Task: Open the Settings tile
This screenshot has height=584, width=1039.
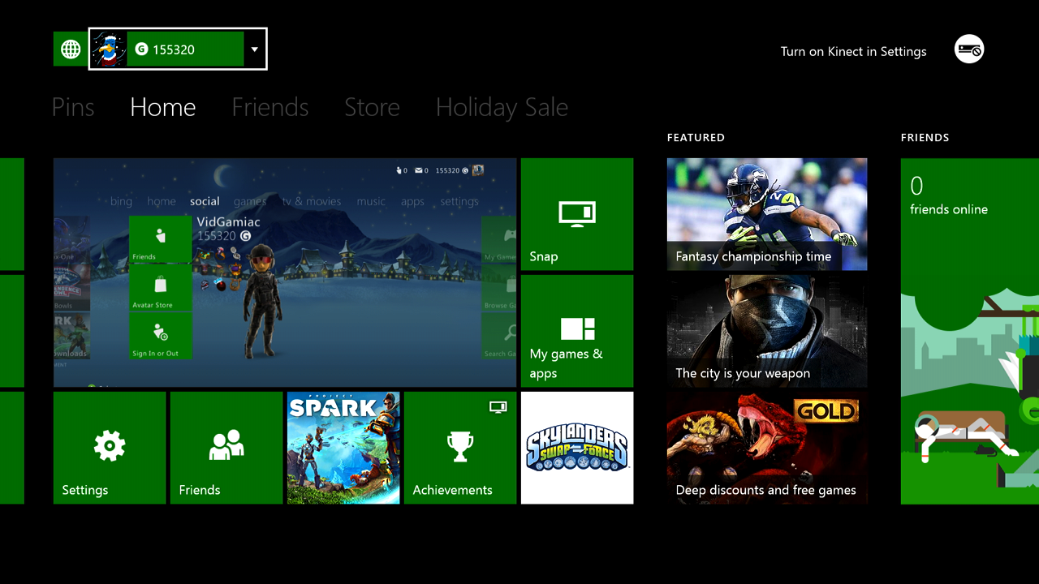Action: [110, 448]
